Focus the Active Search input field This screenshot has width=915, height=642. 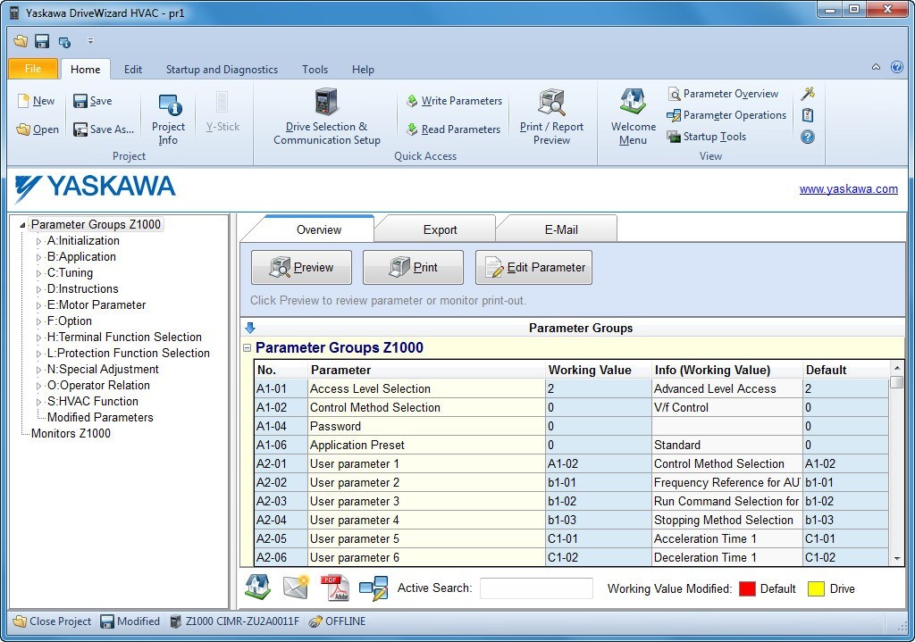[x=536, y=588]
